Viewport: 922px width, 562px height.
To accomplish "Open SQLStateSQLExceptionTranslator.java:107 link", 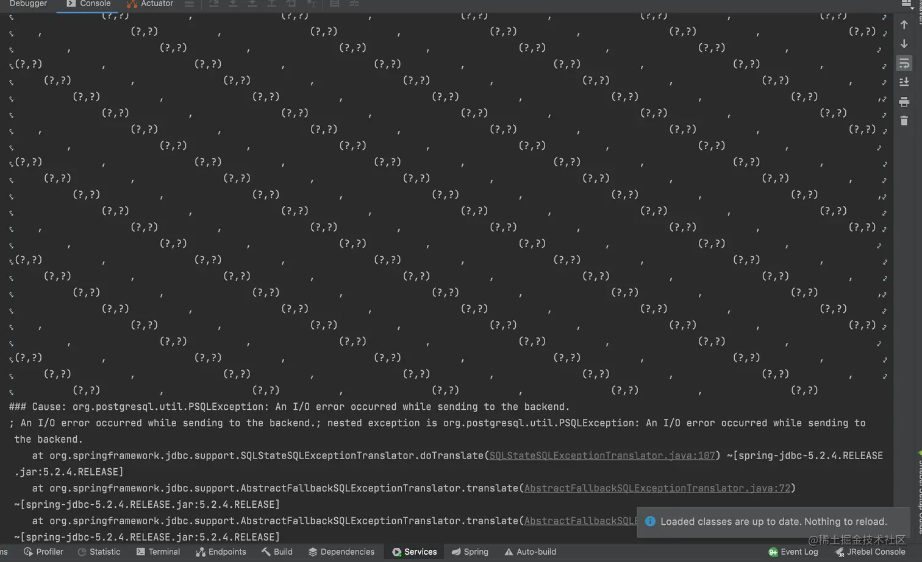I will click(602, 455).
